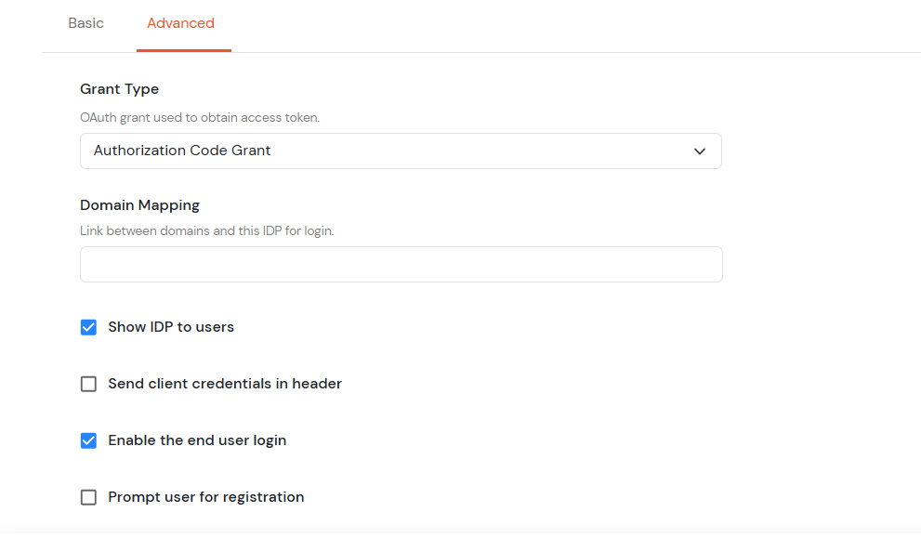Toggle the checked Show IDP checkbox
The height and width of the screenshot is (538, 921).
click(88, 327)
